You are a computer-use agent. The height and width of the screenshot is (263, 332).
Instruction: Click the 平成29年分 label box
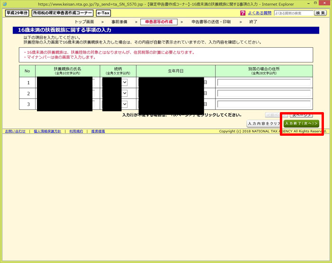pos(17,13)
